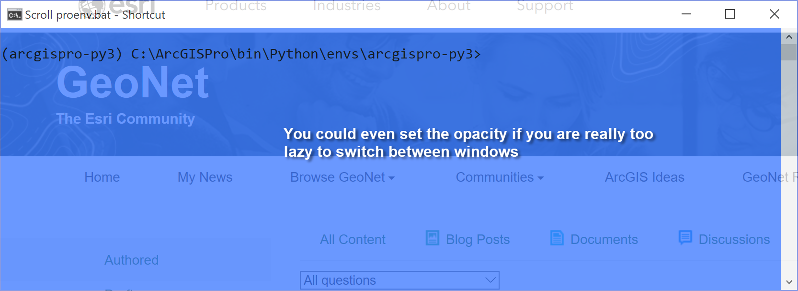
Task: Open Industries in Esri header
Action: (x=347, y=6)
